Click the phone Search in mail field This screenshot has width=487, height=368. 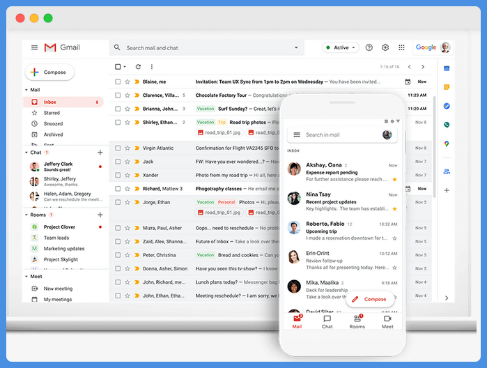342,135
